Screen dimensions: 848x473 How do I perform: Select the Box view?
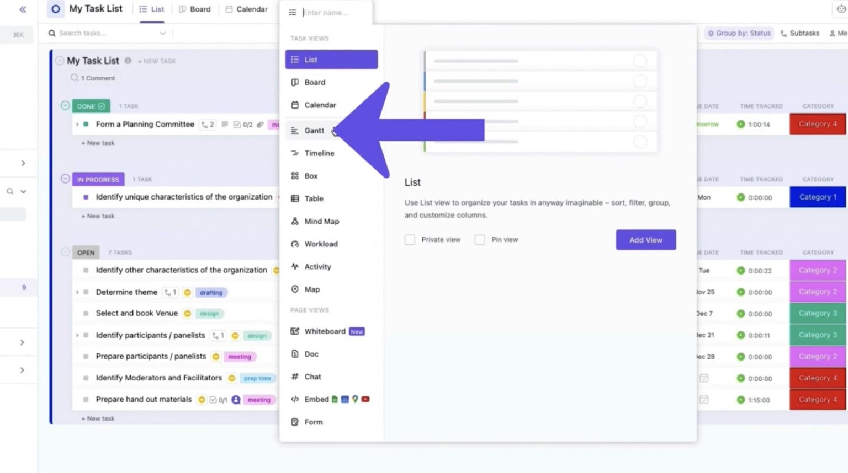click(312, 176)
